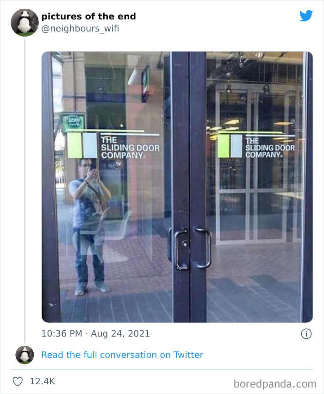
Task: Click the right door pull handle
Action: pyautogui.click(x=202, y=248)
